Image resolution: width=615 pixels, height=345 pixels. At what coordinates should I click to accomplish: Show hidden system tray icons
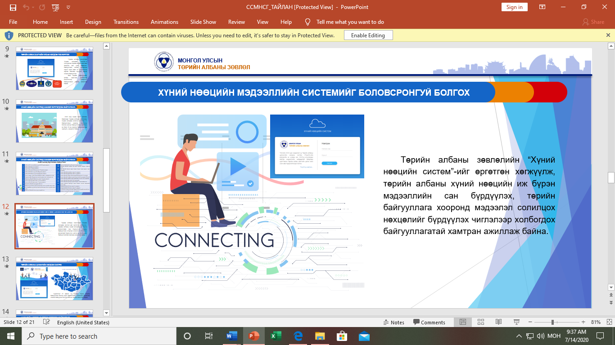coord(518,336)
